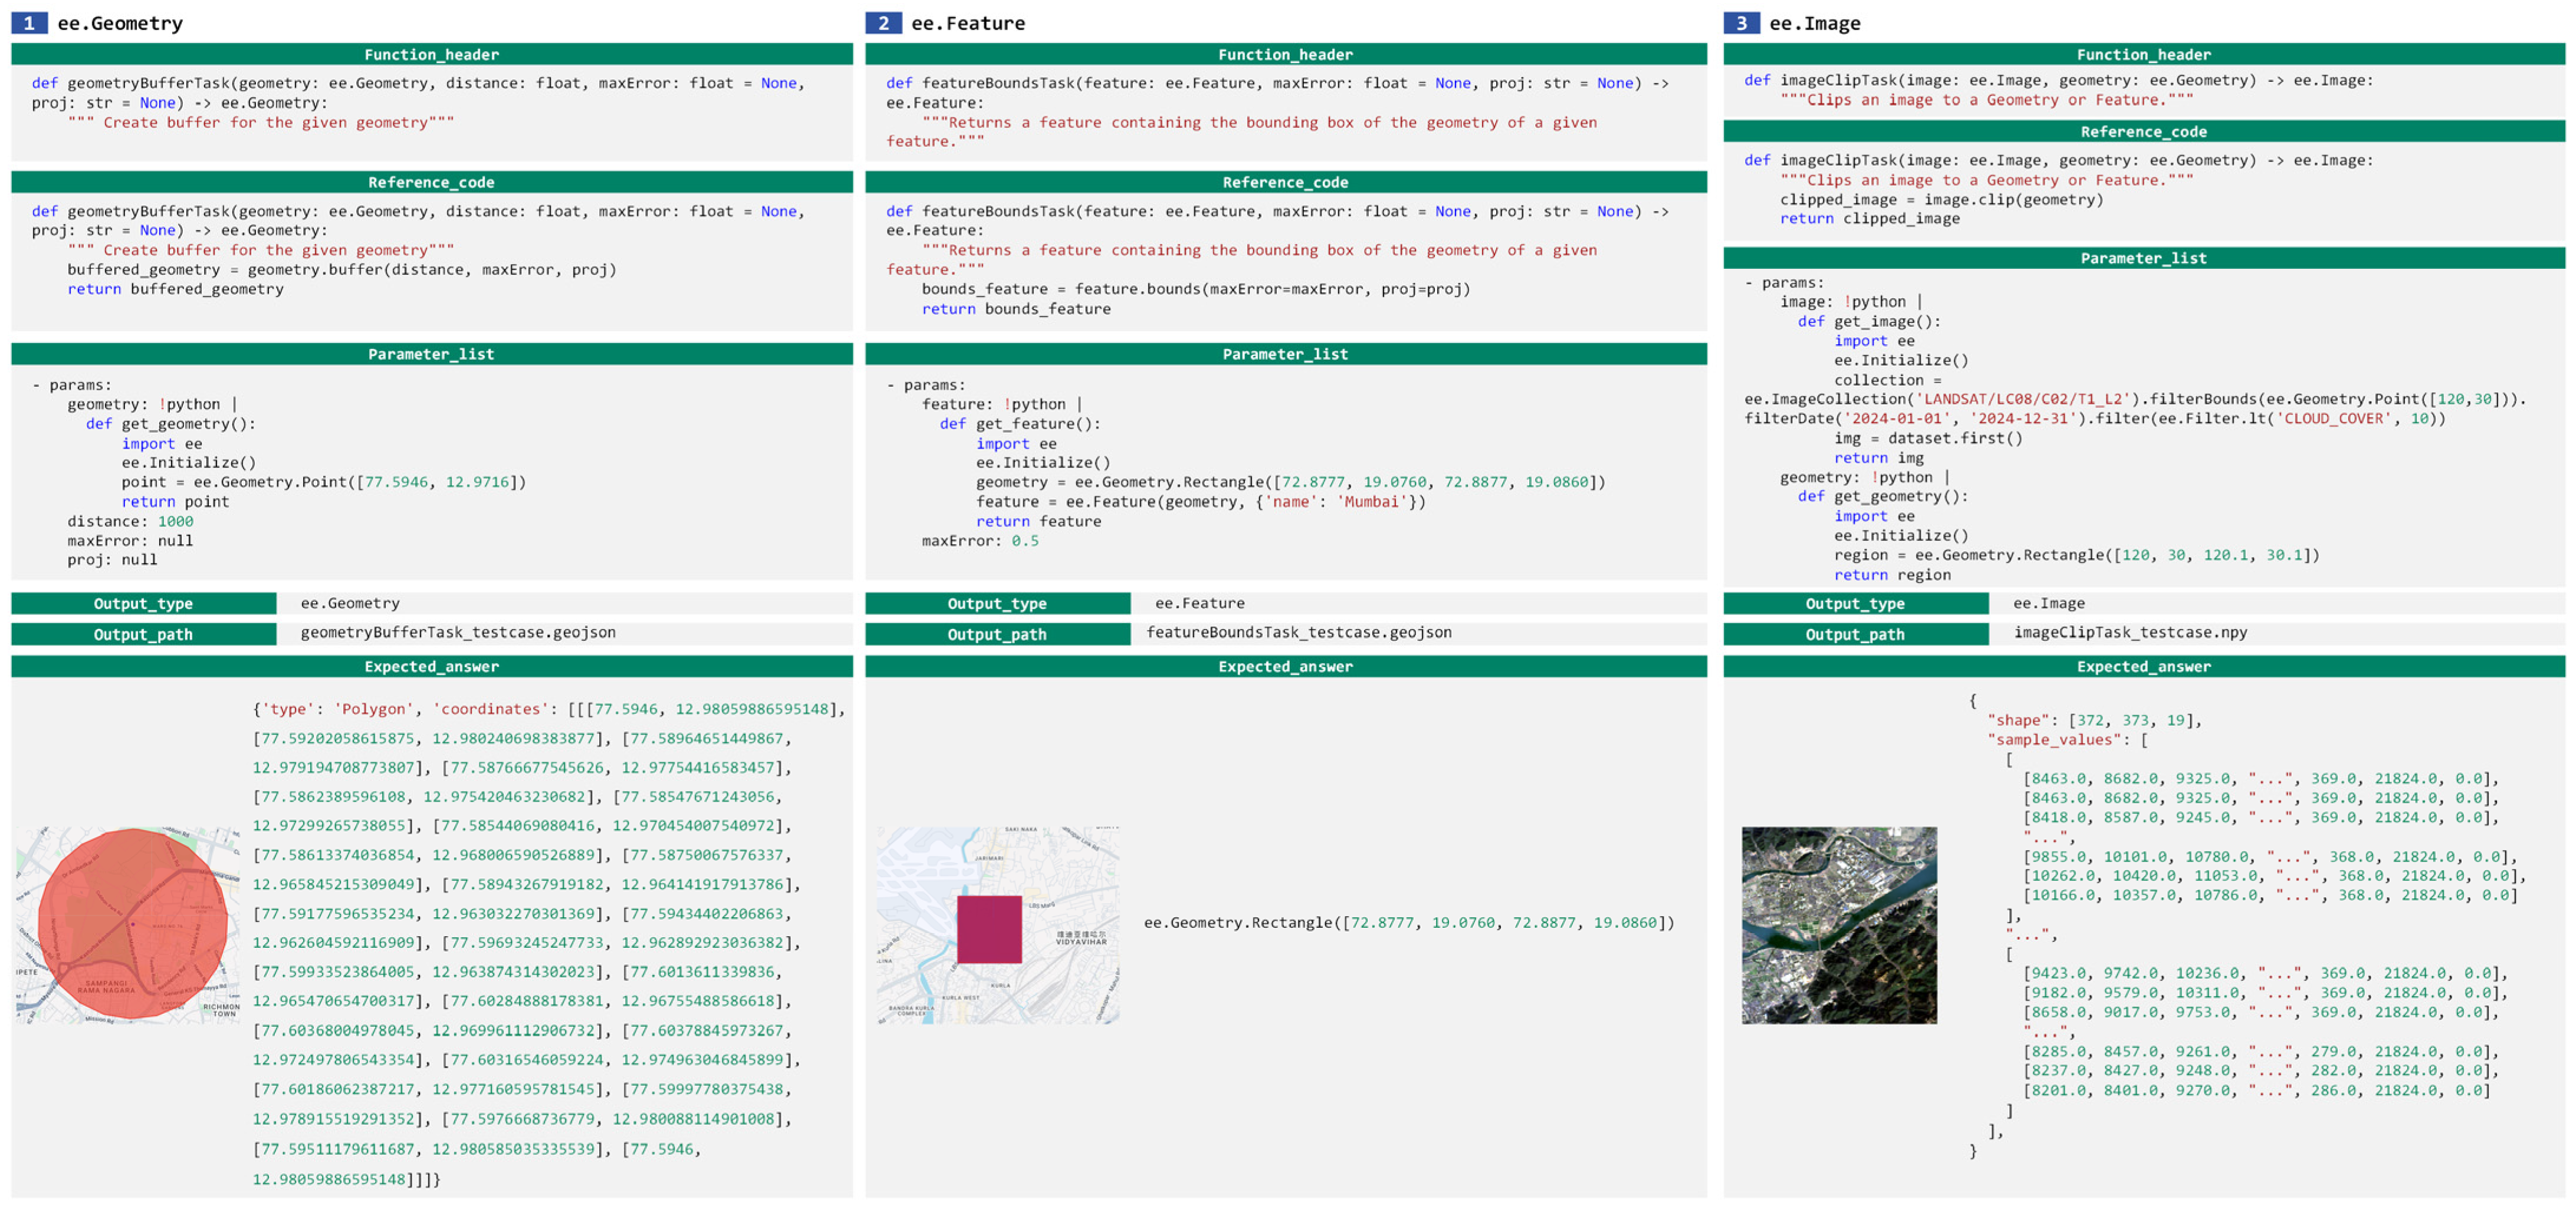This screenshot has width=2576, height=1212.
Task: Select the ee.Image Parameter_list header bar
Action: point(2143,258)
